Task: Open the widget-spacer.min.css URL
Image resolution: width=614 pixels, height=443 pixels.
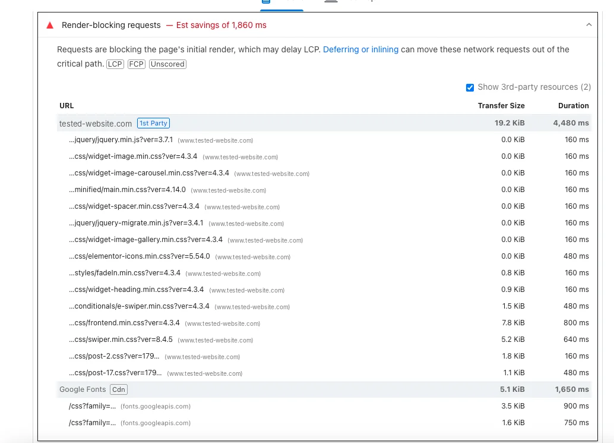Action: point(134,206)
